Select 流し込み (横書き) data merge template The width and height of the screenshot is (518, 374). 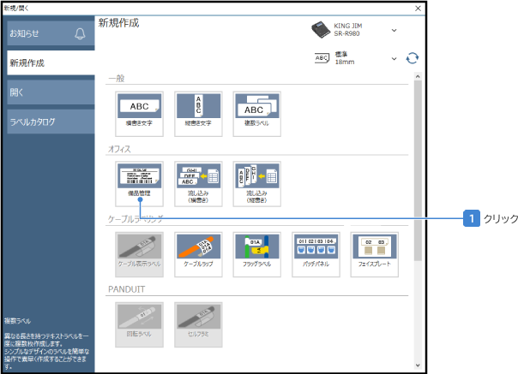point(198,181)
